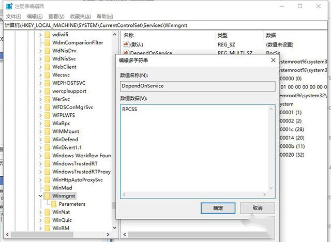Click the string value icon of the (默认) entry
The image size is (331, 242).
click(x=126, y=44)
